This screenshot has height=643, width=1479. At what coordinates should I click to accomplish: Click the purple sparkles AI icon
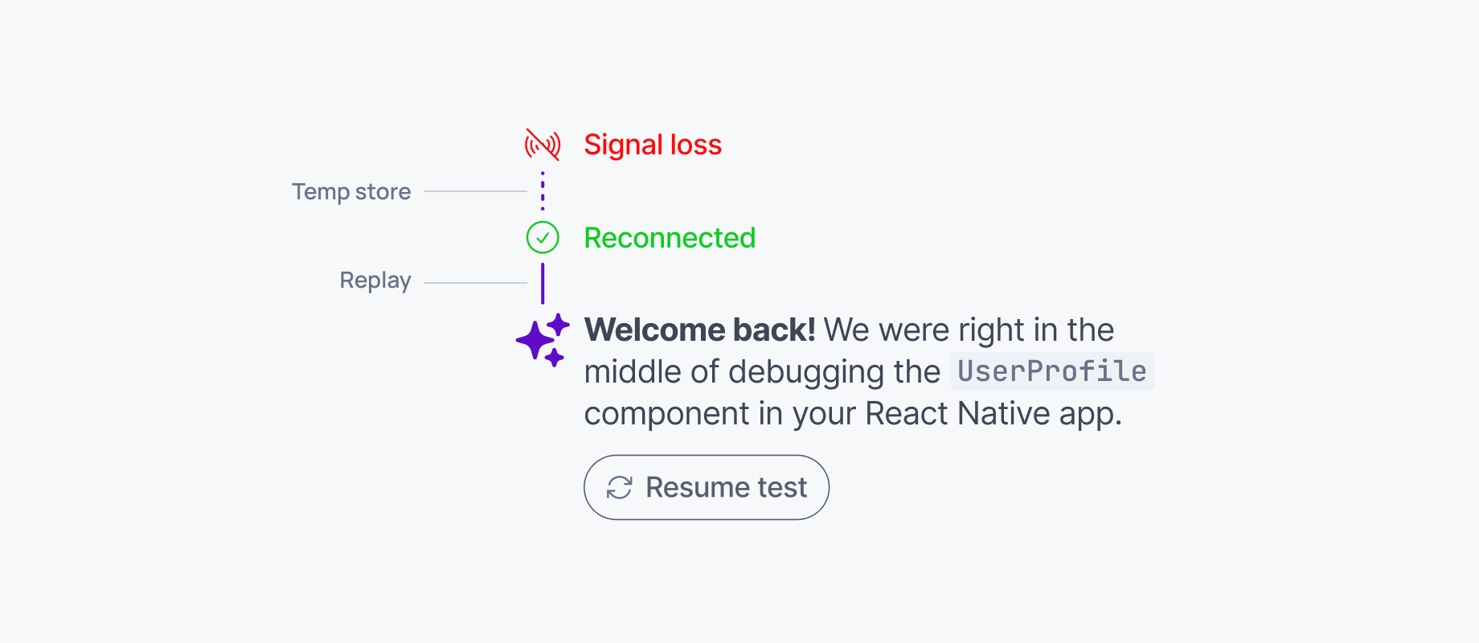(x=543, y=340)
